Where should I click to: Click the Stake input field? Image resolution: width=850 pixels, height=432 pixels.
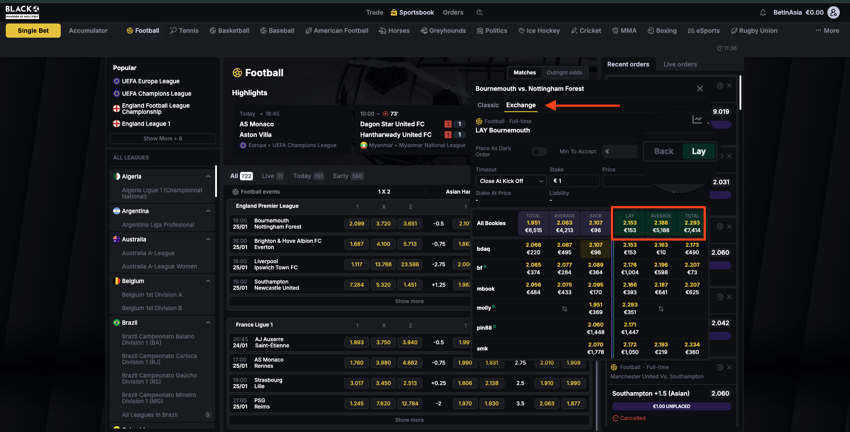tap(575, 181)
